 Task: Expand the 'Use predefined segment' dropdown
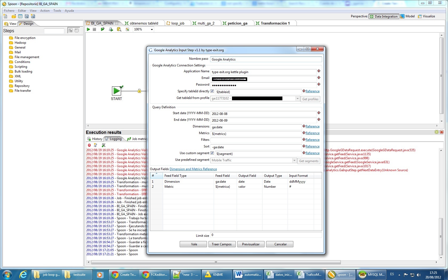point(294,161)
